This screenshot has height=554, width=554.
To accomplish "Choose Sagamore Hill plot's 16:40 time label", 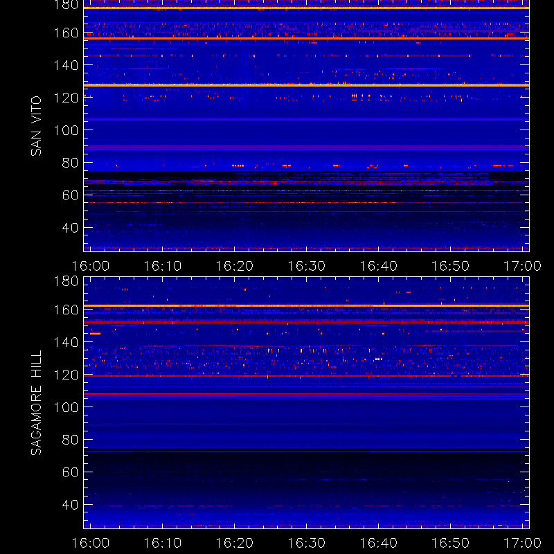I will click(378, 543).
